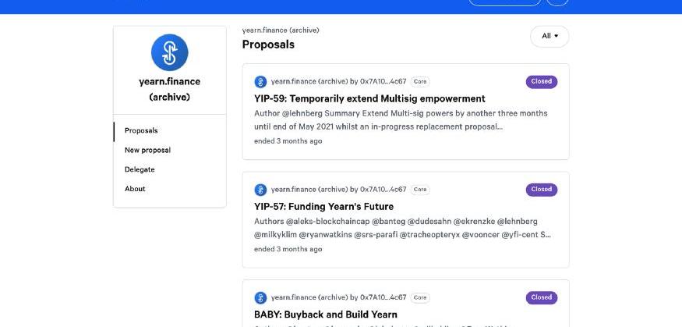Open the BABY: Buyback and Build Yearn proposal
Viewport: 682px width, 327px height.
coord(326,315)
